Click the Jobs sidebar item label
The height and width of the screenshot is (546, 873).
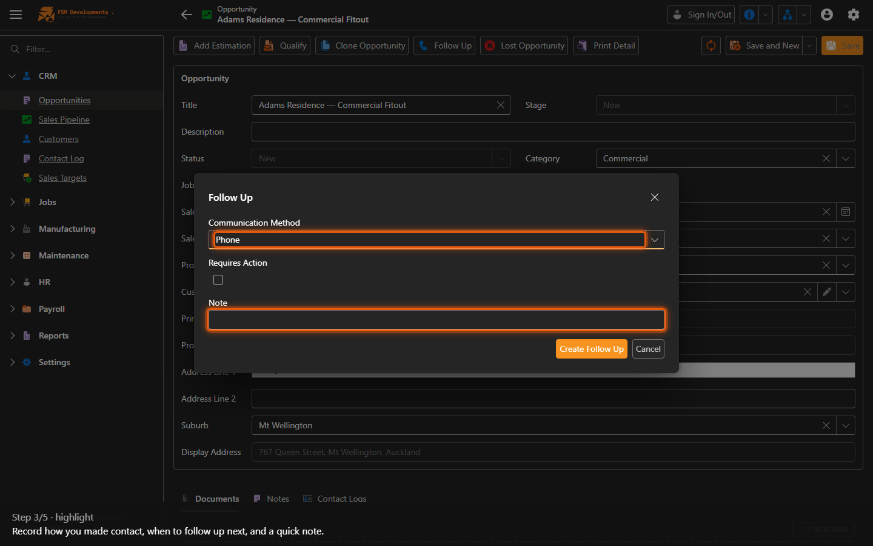tap(47, 202)
